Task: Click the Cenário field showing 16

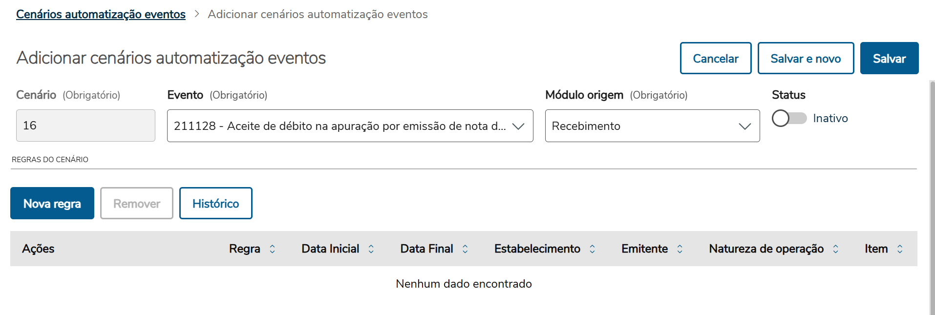Action: (85, 126)
